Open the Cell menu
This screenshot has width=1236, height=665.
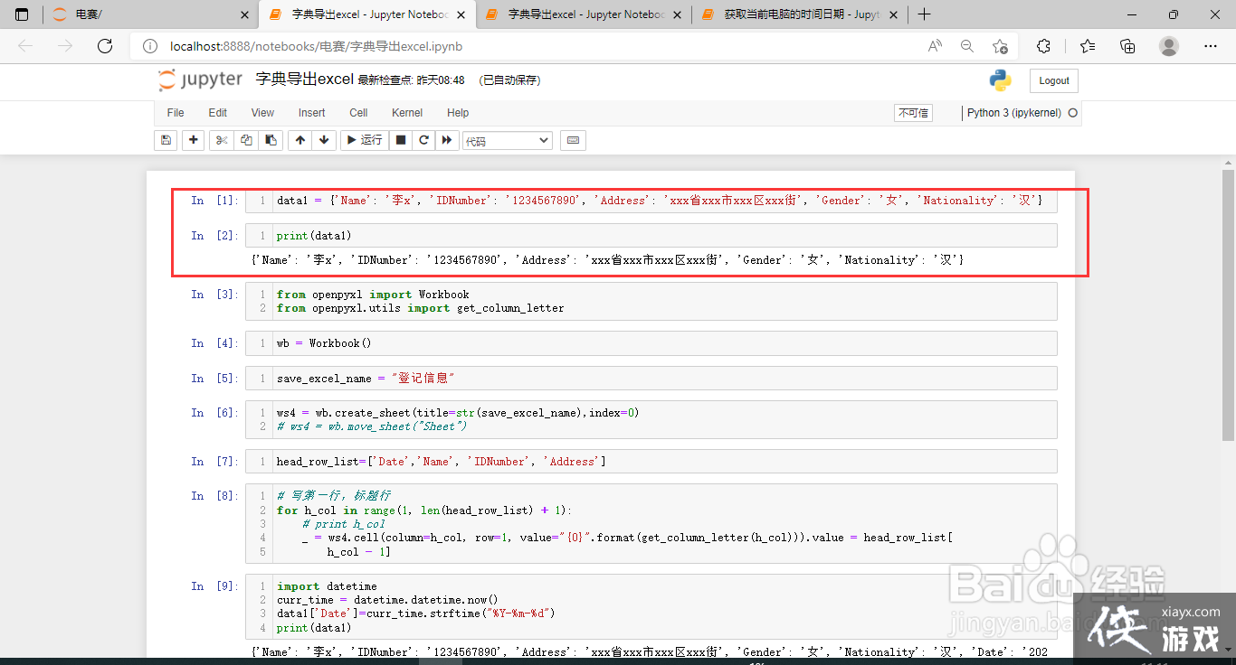coord(358,113)
